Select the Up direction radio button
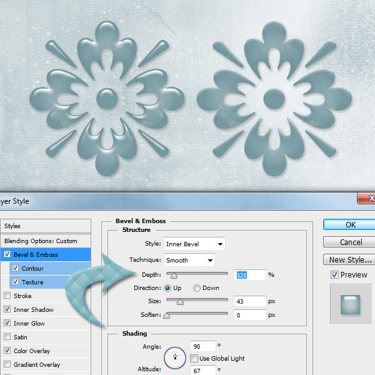This screenshot has width=375, height=375. 167,288
